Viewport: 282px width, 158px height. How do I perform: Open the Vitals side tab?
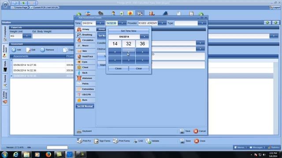pos(5,66)
